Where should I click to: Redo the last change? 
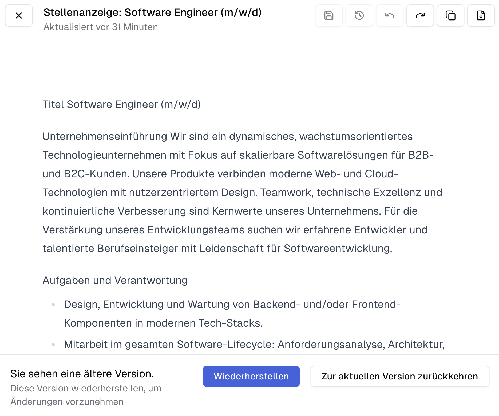[x=420, y=15]
